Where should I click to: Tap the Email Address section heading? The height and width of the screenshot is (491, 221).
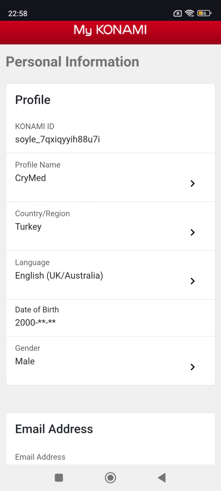click(x=54, y=429)
